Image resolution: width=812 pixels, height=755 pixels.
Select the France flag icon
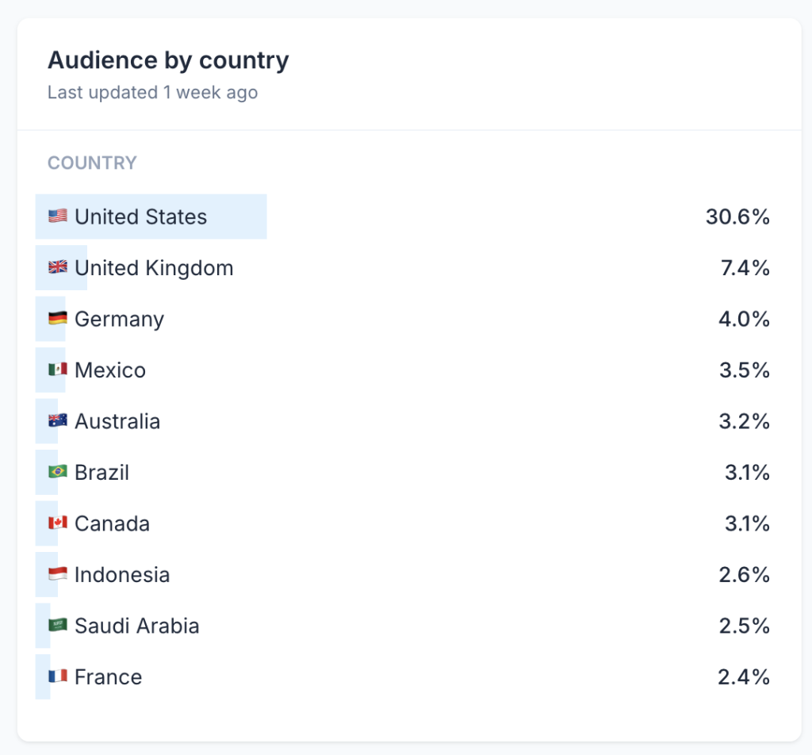coord(57,676)
